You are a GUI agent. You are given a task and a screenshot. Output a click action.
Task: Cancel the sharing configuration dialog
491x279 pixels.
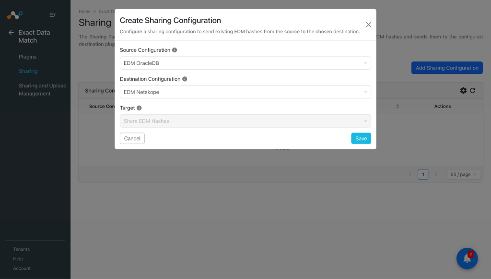tap(132, 138)
